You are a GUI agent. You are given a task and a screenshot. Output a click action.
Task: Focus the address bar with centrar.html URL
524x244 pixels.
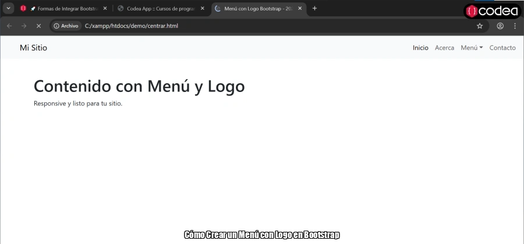point(269,26)
